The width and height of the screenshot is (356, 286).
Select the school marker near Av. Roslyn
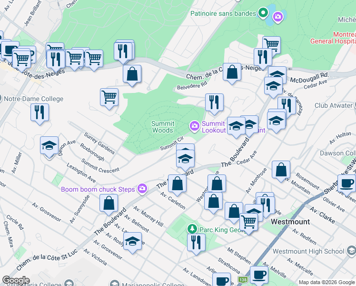tap(133, 241)
